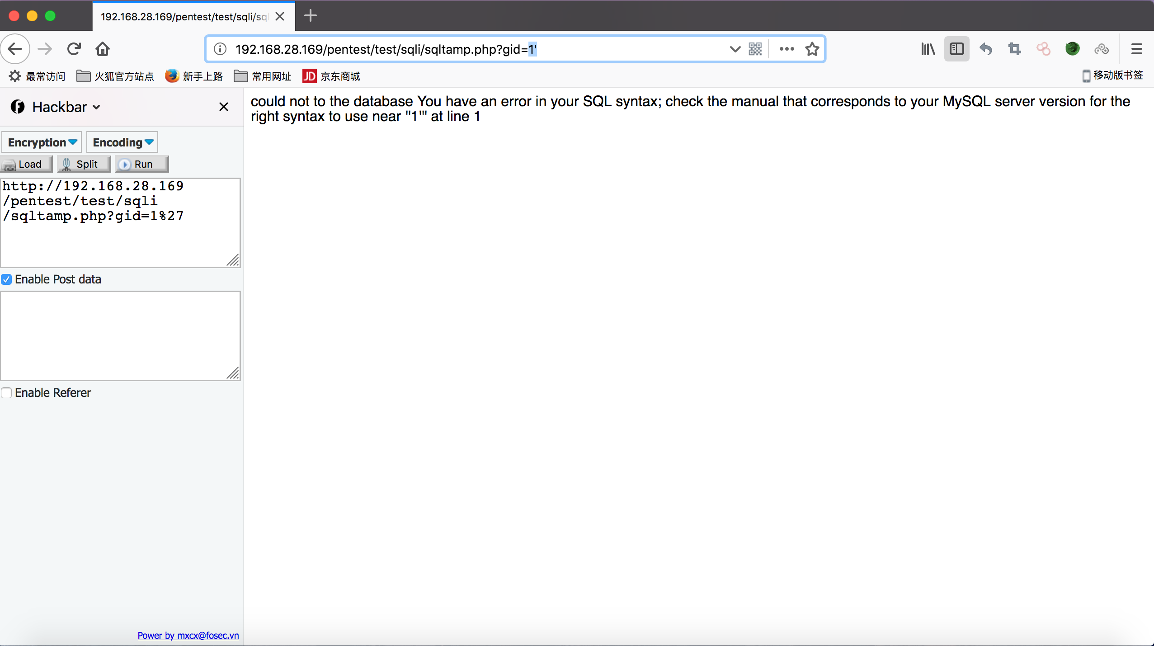Screen dimensions: 1154x646
Task: Click the forward navigation arrow
Action: point(45,49)
